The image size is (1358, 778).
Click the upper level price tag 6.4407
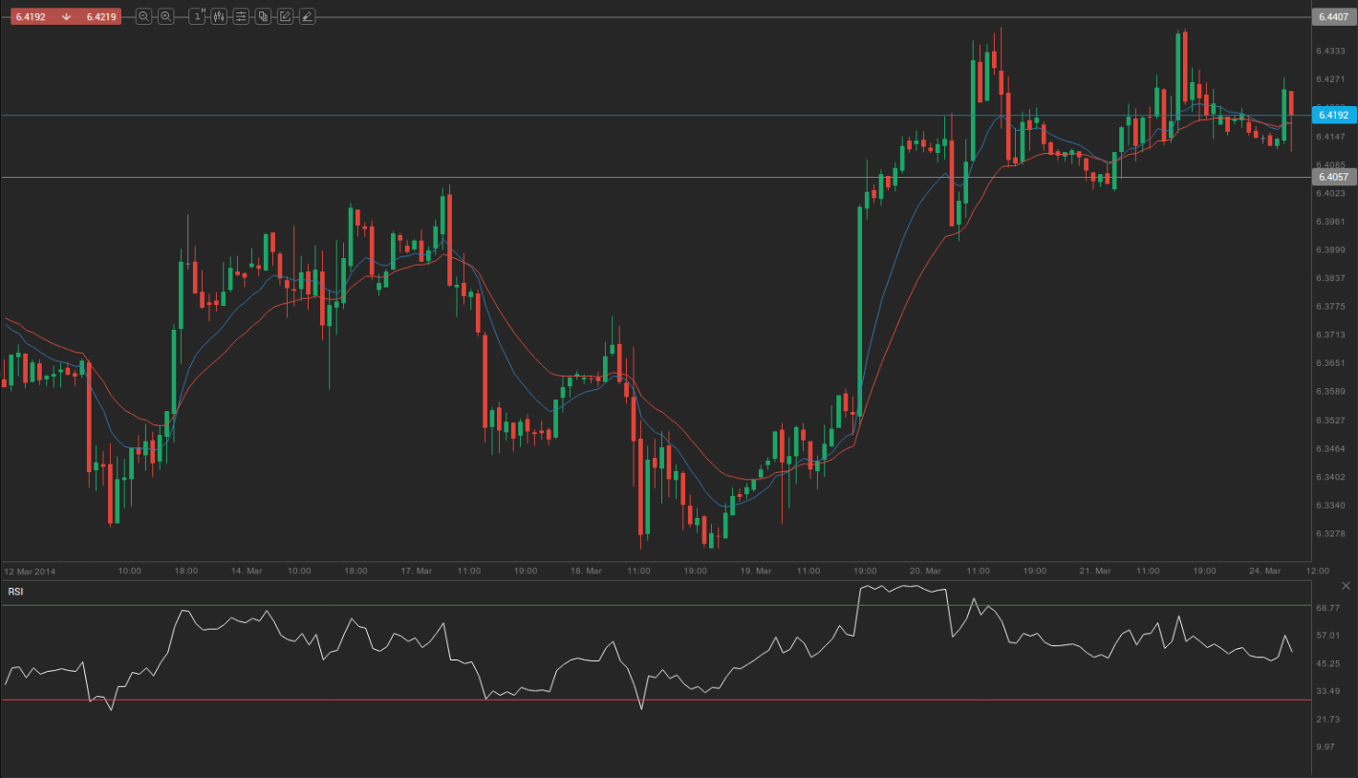coord(1332,17)
